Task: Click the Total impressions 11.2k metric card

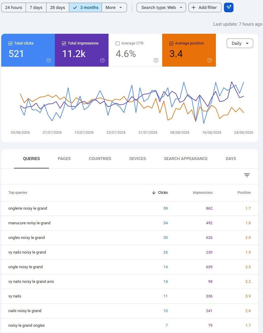Action: [82, 50]
